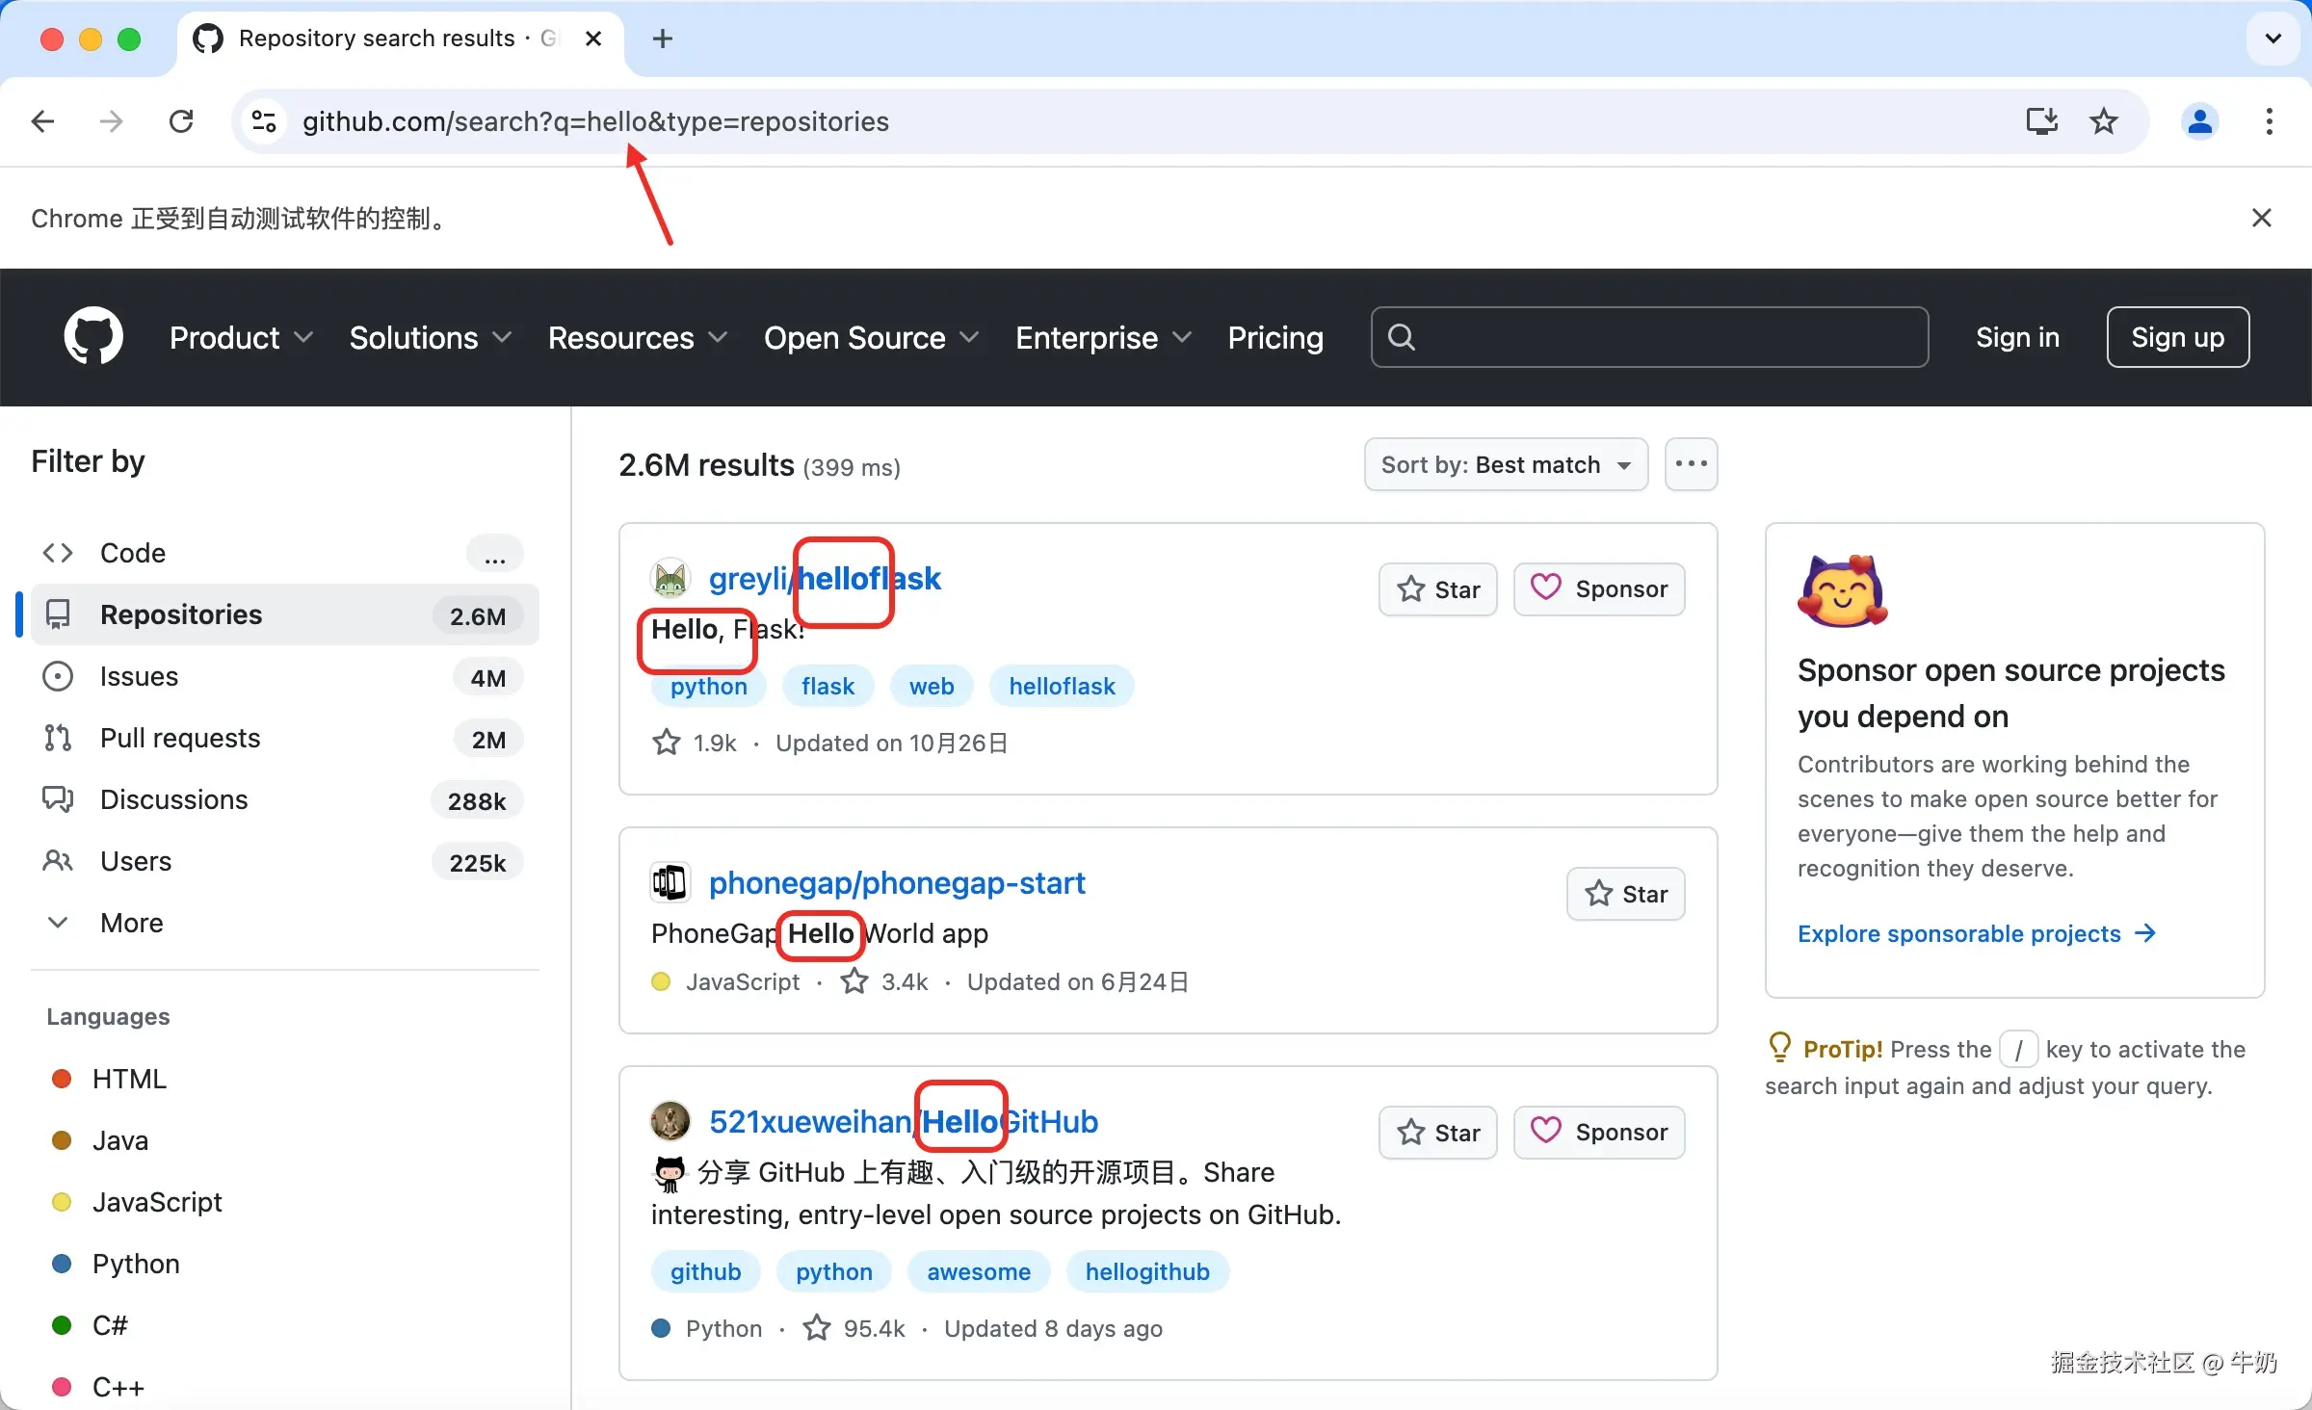Click the GitHub Octocat logo
This screenshot has width=2312, height=1410.
pyautogui.click(x=93, y=337)
